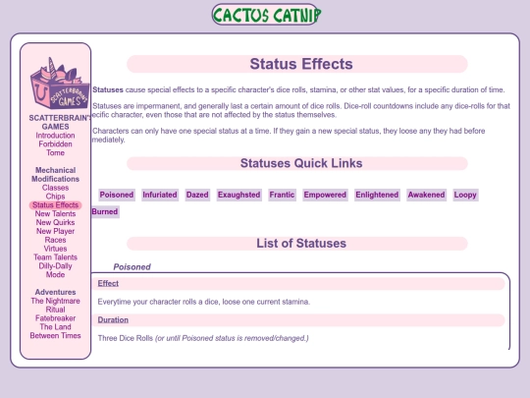
Task: Open The Land Between Times adventure
Action: point(55,331)
